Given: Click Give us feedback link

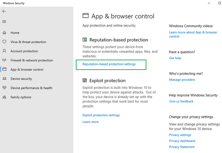Looking at the screenshot, I should [x=181, y=101].
